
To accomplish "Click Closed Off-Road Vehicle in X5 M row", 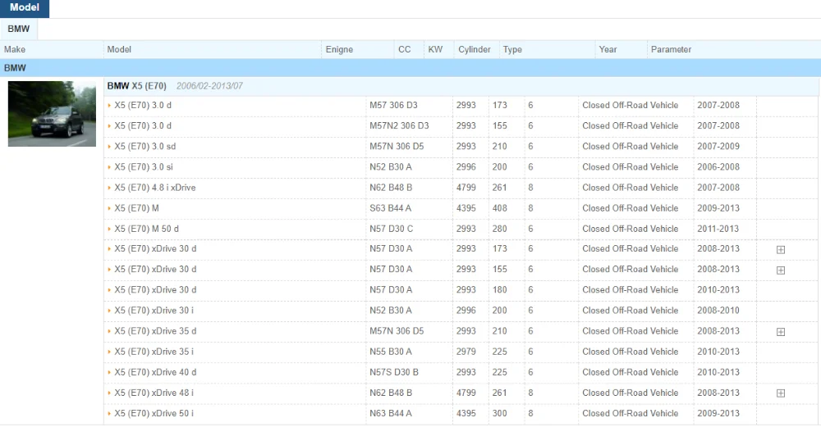I will point(630,208).
